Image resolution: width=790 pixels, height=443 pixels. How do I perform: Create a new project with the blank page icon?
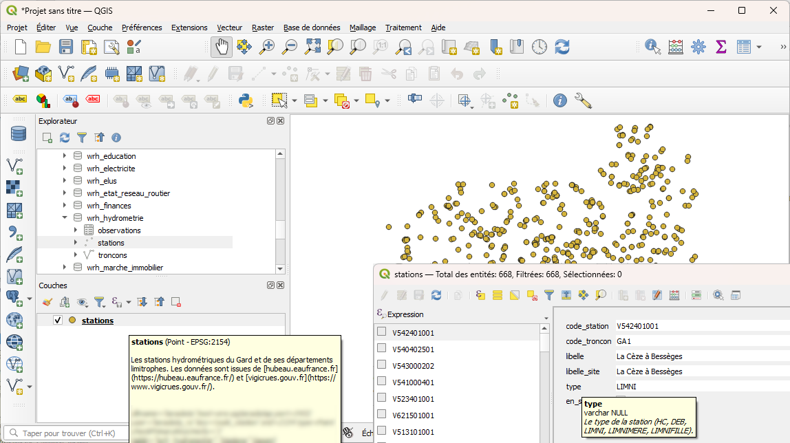click(21, 47)
